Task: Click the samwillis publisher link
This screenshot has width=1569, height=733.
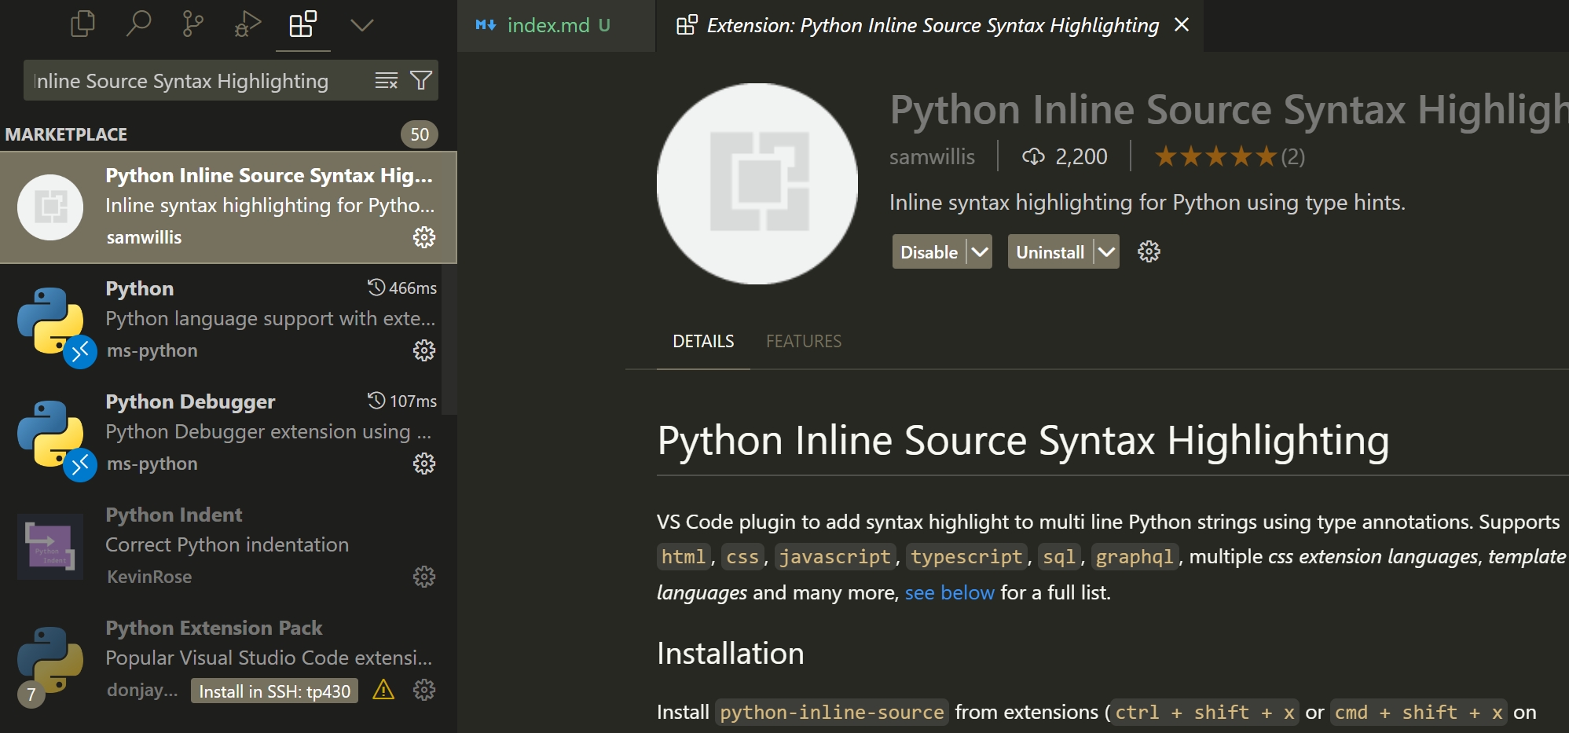Action: [x=932, y=157]
